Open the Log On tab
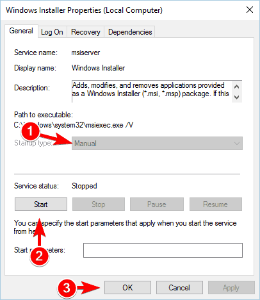Image resolution: width=260 pixels, height=300 pixels. (x=52, y=32)
